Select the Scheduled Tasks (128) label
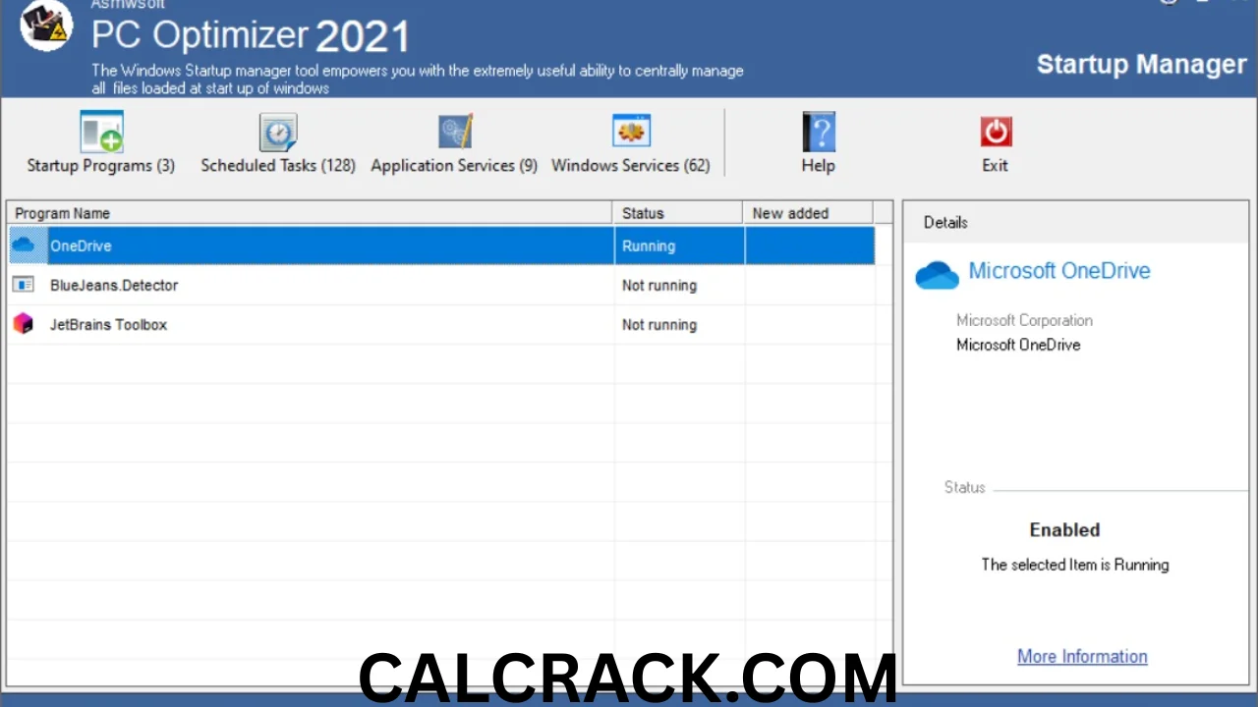The width and height of the screenshot is (1258, 707). point(278,165)
